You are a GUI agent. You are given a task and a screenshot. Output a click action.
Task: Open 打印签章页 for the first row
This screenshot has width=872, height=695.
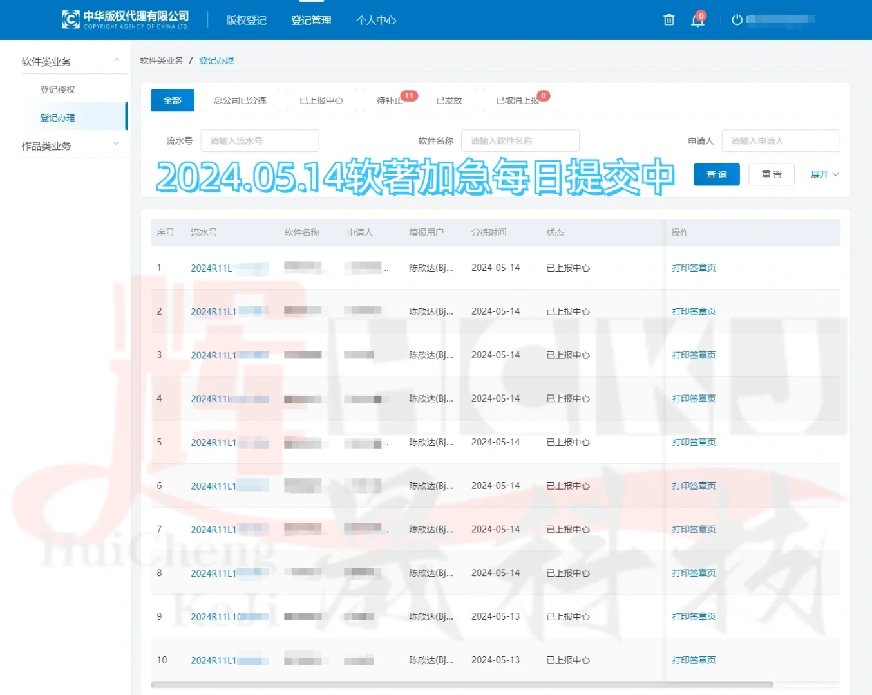click(x=693, y=268)
